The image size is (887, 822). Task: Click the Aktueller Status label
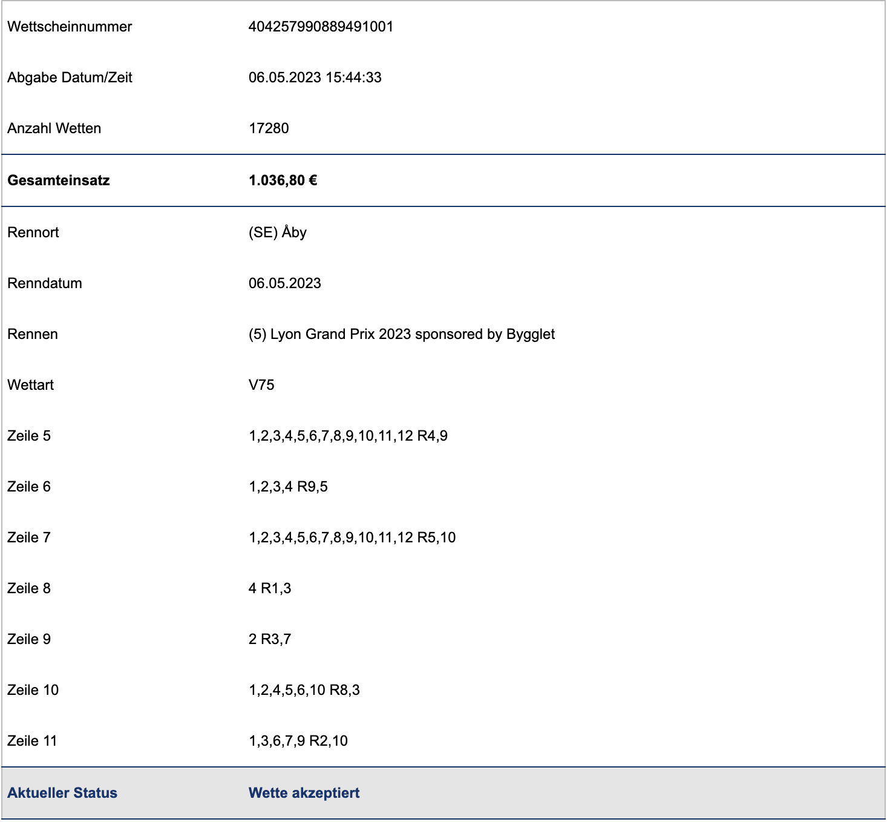62,793
